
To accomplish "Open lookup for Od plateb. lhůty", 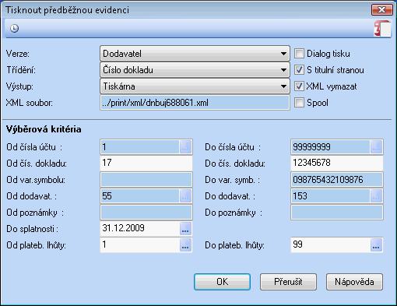I will coord(185,245).
